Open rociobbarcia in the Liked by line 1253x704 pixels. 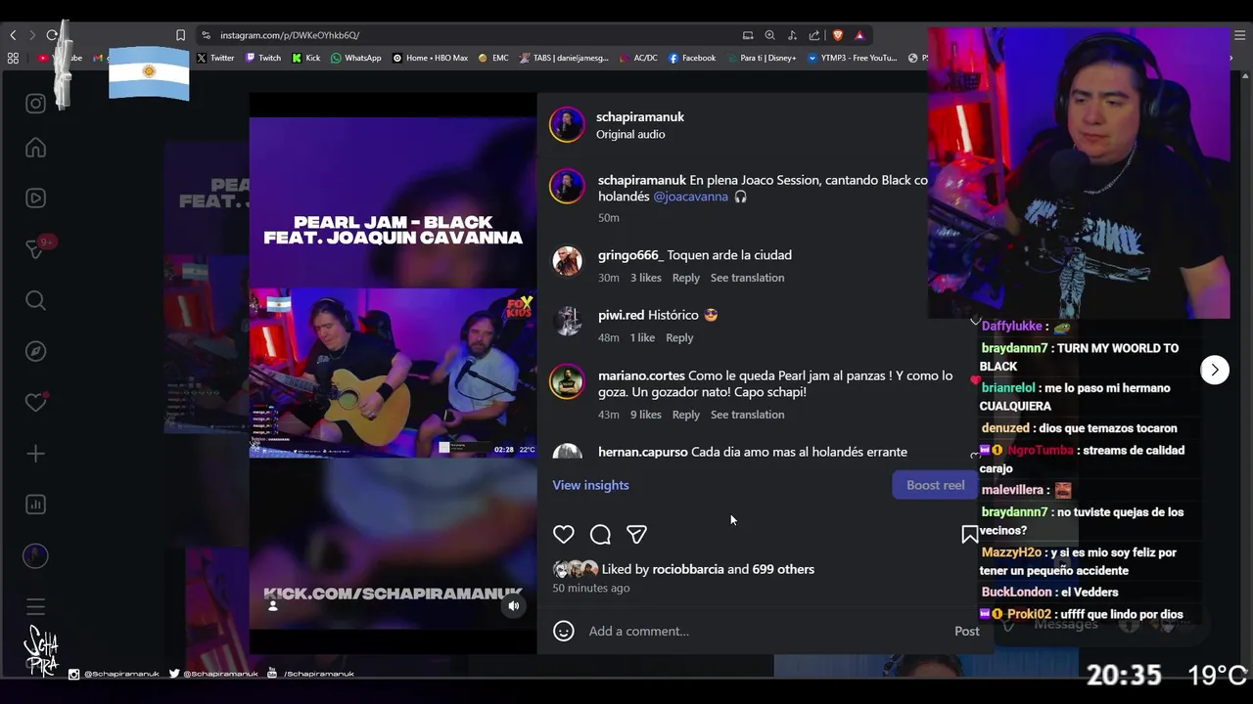(688, 569)
